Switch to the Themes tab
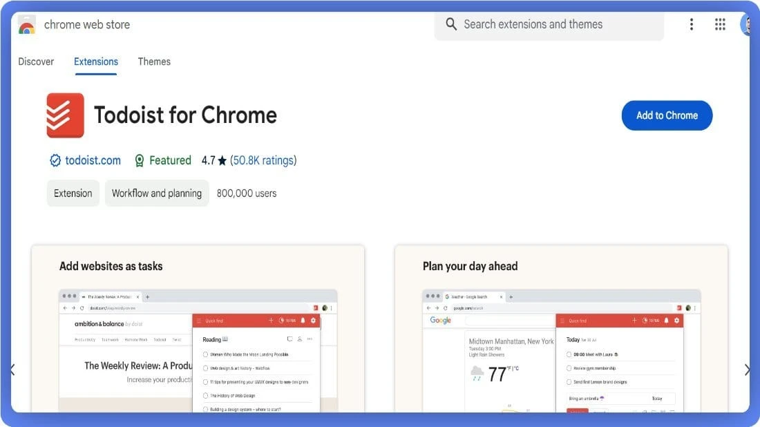Screen dimensions: 760x427 pos(154,61)
